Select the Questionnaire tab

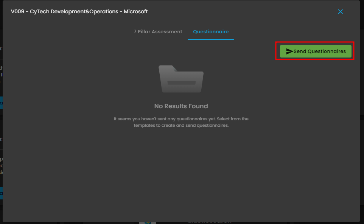coord(211,32)
